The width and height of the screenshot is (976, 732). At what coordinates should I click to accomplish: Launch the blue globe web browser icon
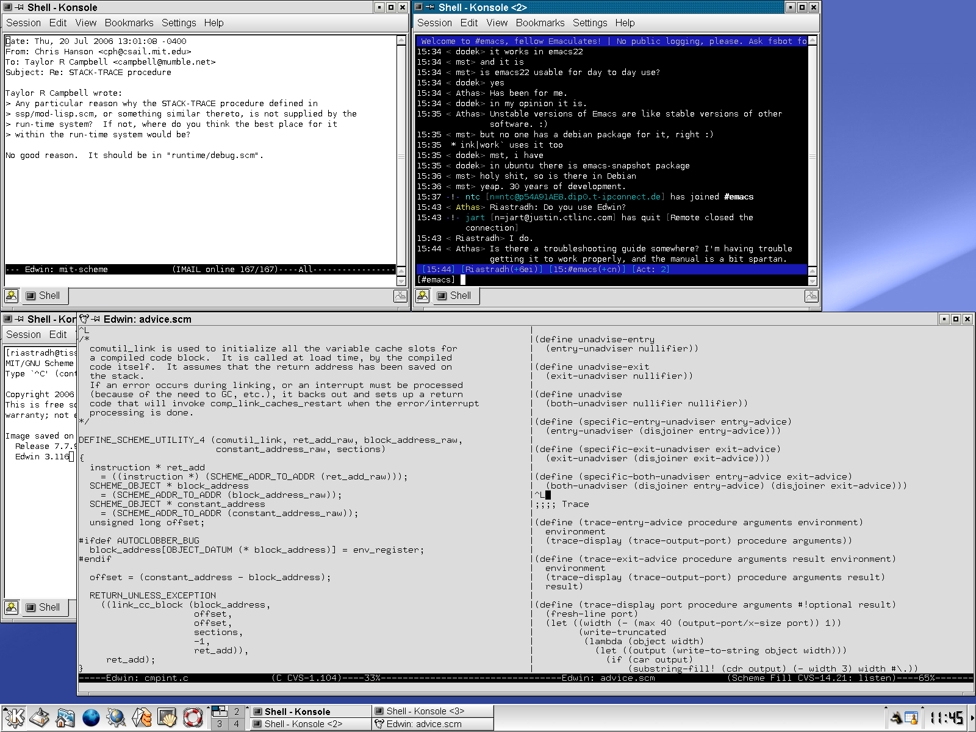[x=91, y=717]
